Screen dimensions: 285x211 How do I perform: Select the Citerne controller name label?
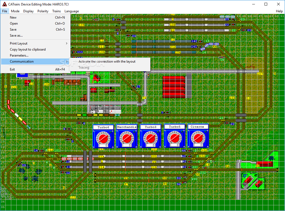198,127
